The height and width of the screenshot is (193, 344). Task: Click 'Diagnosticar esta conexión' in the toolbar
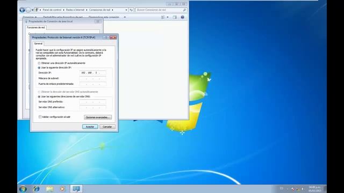104,17
